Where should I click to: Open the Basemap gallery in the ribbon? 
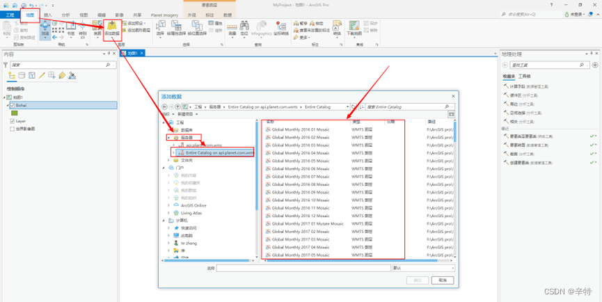pos(97,29)
